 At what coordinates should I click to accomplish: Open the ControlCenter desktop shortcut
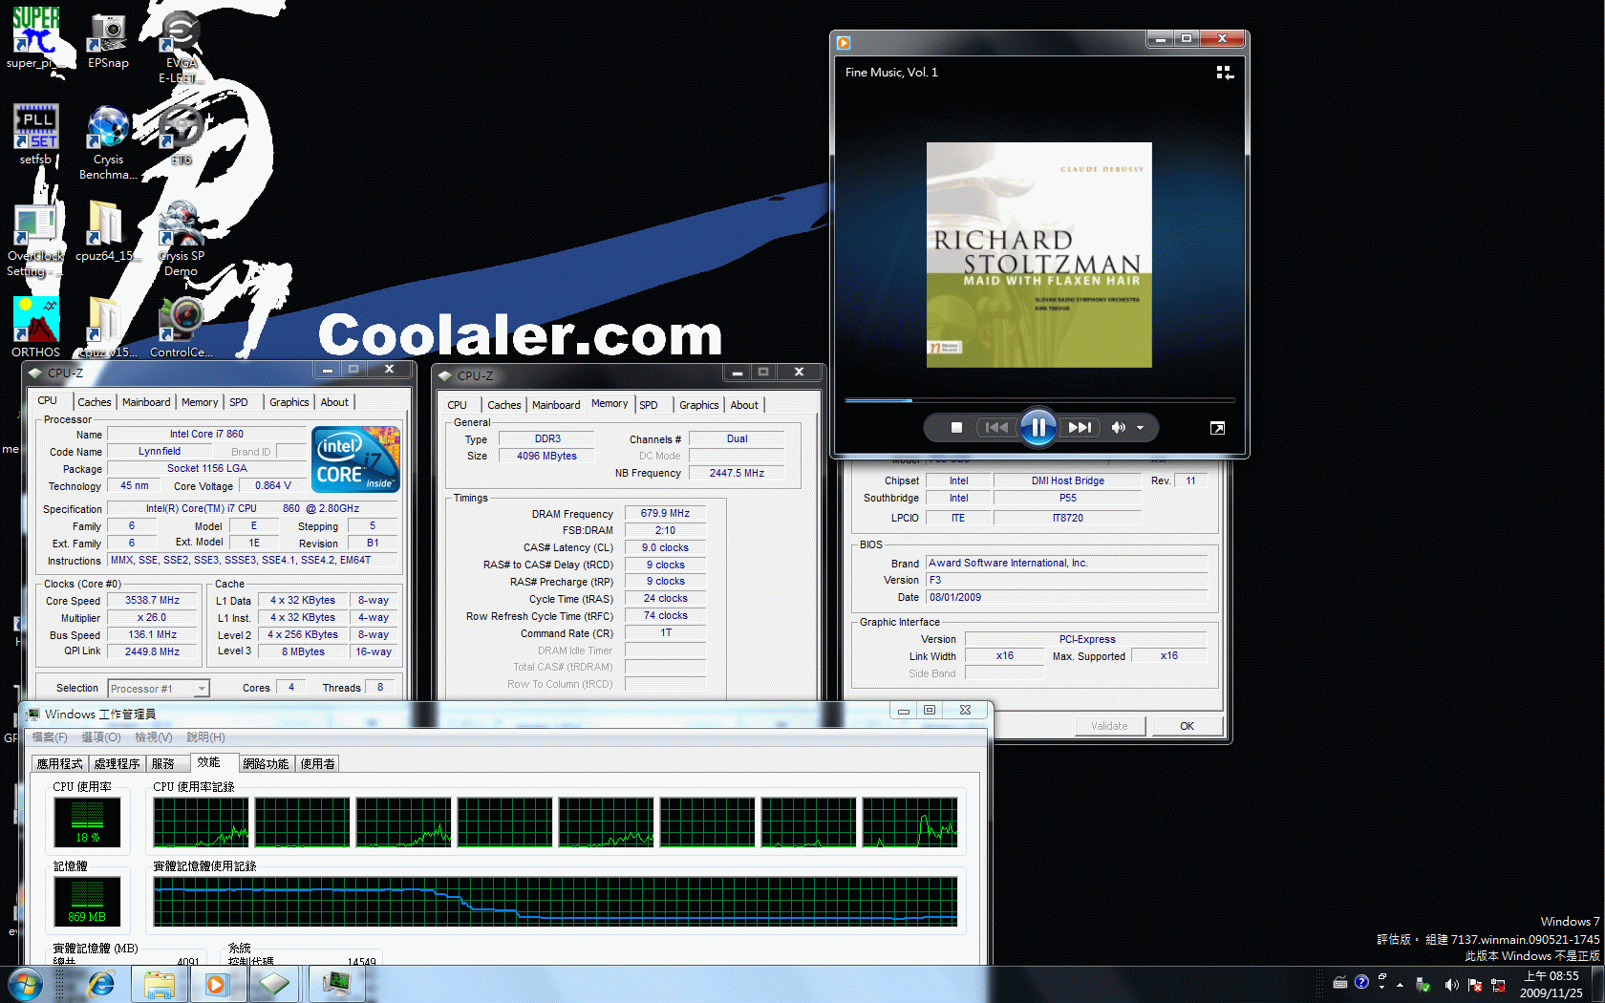181,327
